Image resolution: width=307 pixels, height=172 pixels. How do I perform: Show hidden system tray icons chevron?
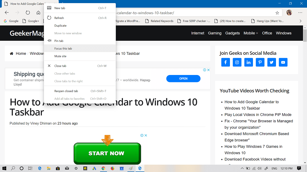[242, 168]
